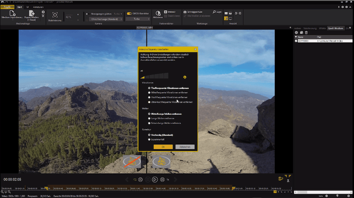The height and width of the screenshot is (198, 354).
Task: Click the crossed-out stabilization icon on video
Action: coord(131,162)
